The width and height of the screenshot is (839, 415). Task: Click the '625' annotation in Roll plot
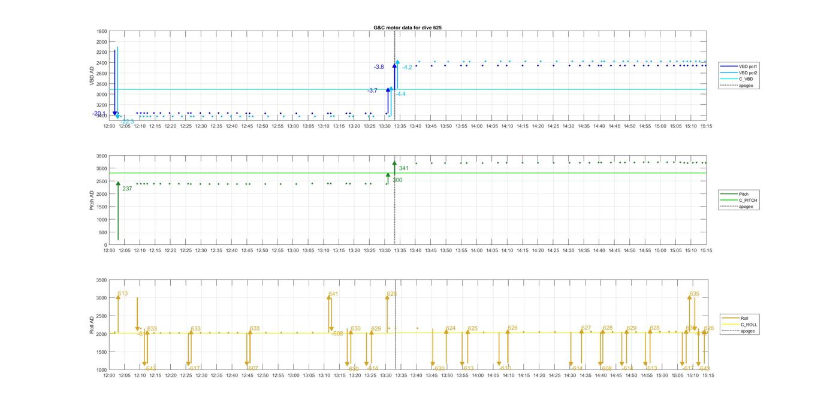(473, 328)
